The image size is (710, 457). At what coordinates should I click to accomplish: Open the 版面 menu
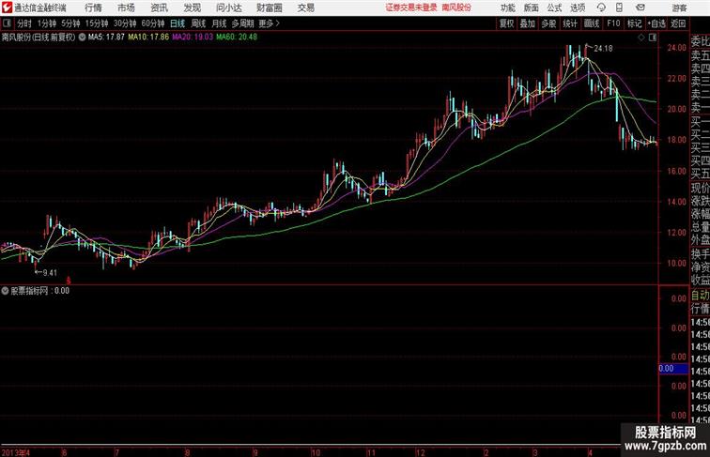[x=532, y=8]
